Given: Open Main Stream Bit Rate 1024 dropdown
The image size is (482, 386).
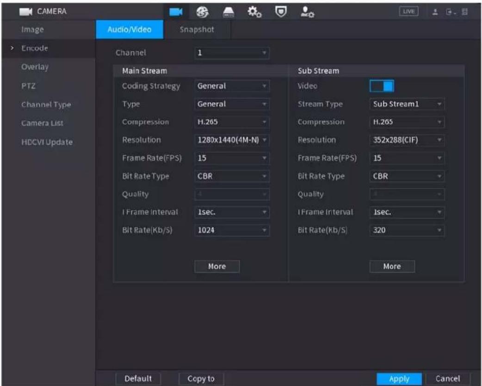Looking at the screenshot, I should 232,230.
